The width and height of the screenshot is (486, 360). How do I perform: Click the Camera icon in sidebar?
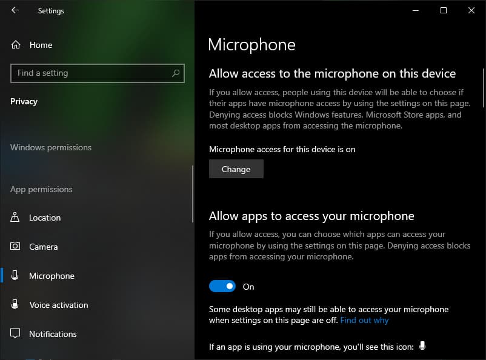click(16, 247)
